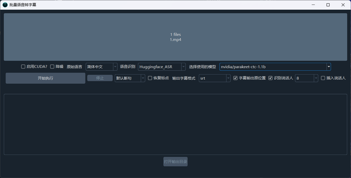Disable the 识别说话人 speaker recognition option
Screen dimensions: 351x178
pyautogui.click(x=270, y=78)
